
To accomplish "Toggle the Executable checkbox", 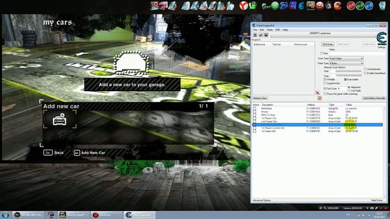I will 346,80.
